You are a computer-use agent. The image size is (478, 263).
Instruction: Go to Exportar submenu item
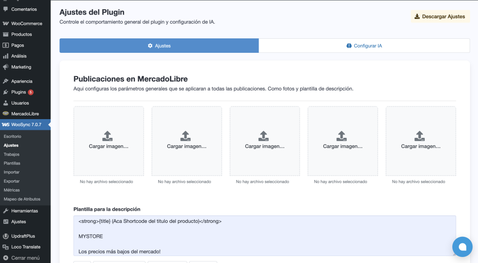coord(12,181)
